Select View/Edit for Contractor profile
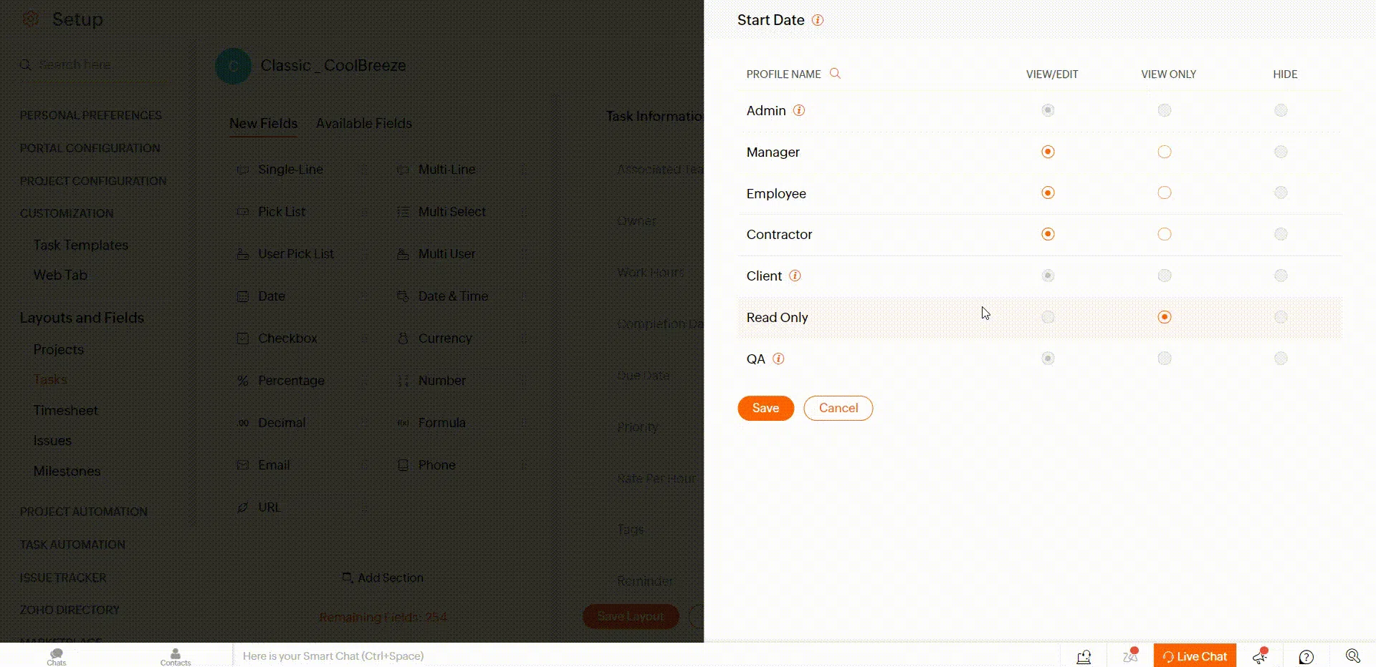Viewport: 1376px width, 667px height. (x=1048, y=234)
